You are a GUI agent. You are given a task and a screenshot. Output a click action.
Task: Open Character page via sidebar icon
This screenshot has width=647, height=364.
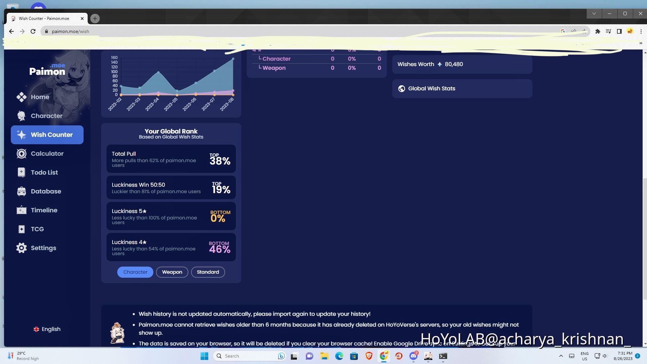point(21,116)
